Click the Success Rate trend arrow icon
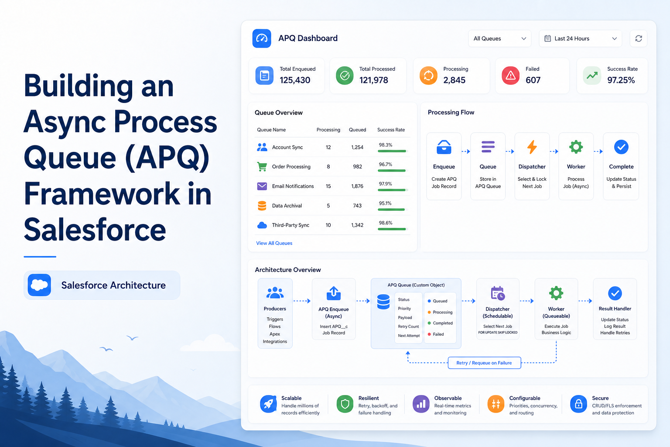The width and height of the screenshot is (670, 447). pos(592,76)
